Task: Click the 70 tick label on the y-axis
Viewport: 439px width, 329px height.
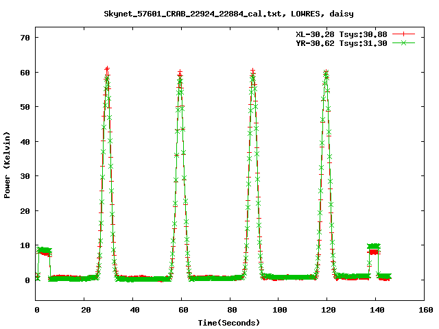Action: 25,37
